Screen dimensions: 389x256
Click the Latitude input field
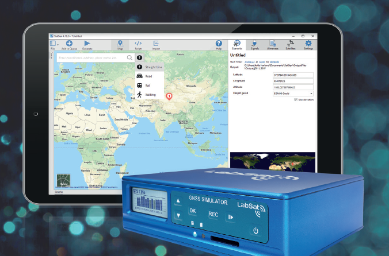(293, 75)
